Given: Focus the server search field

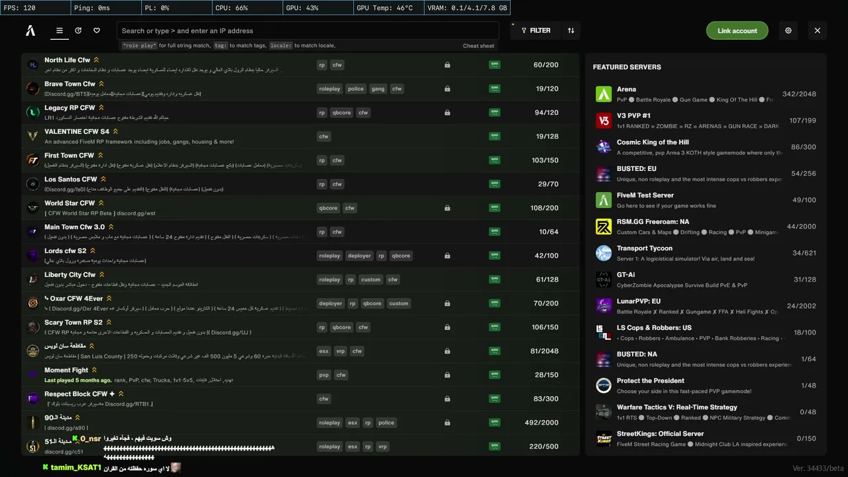Looking at the screenshot, I should [x=308, y=30].
